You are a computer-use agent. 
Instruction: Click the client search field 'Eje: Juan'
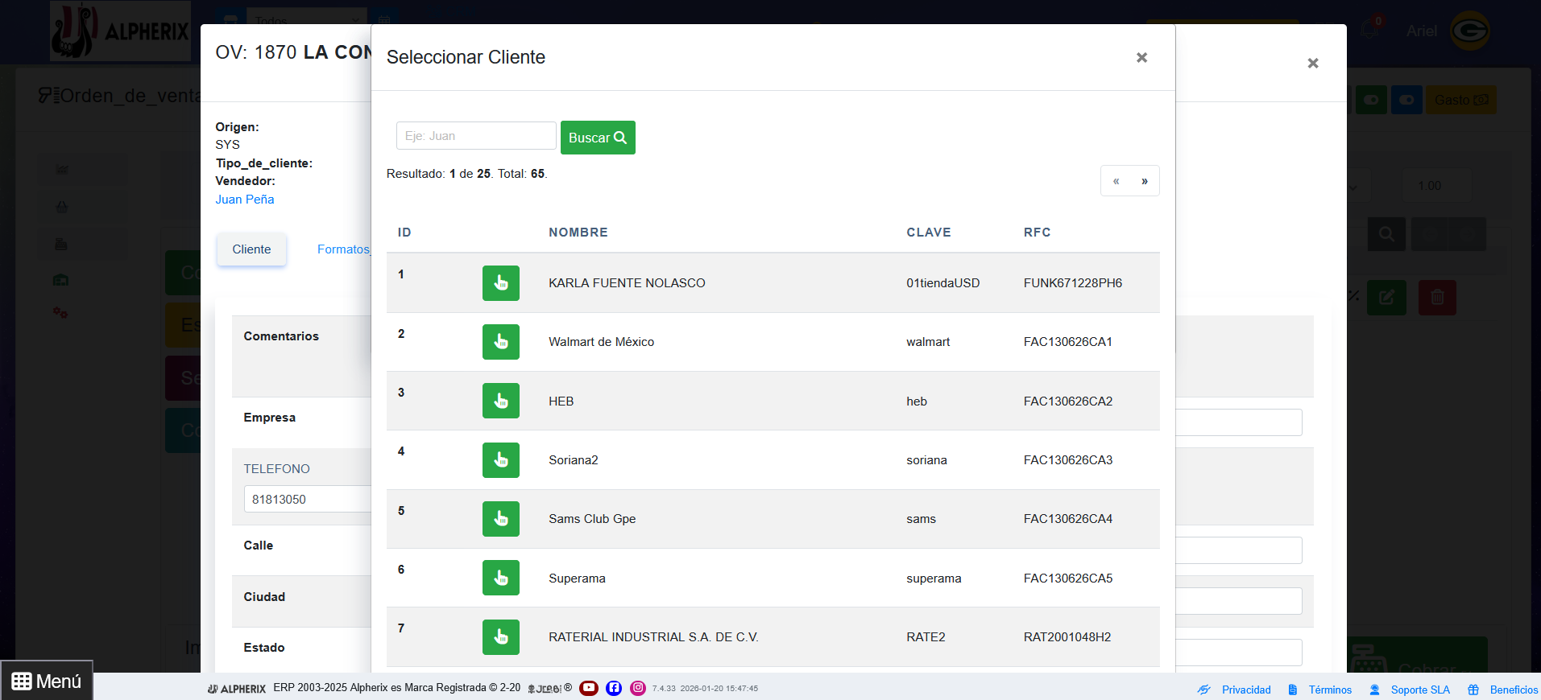476,136
